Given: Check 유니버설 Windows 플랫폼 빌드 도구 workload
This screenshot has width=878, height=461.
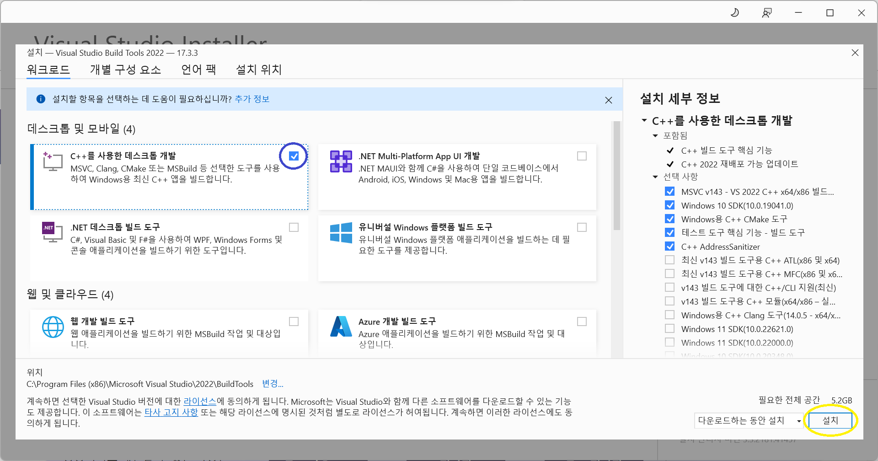Looking at the screenshot, I should point(582,227).
